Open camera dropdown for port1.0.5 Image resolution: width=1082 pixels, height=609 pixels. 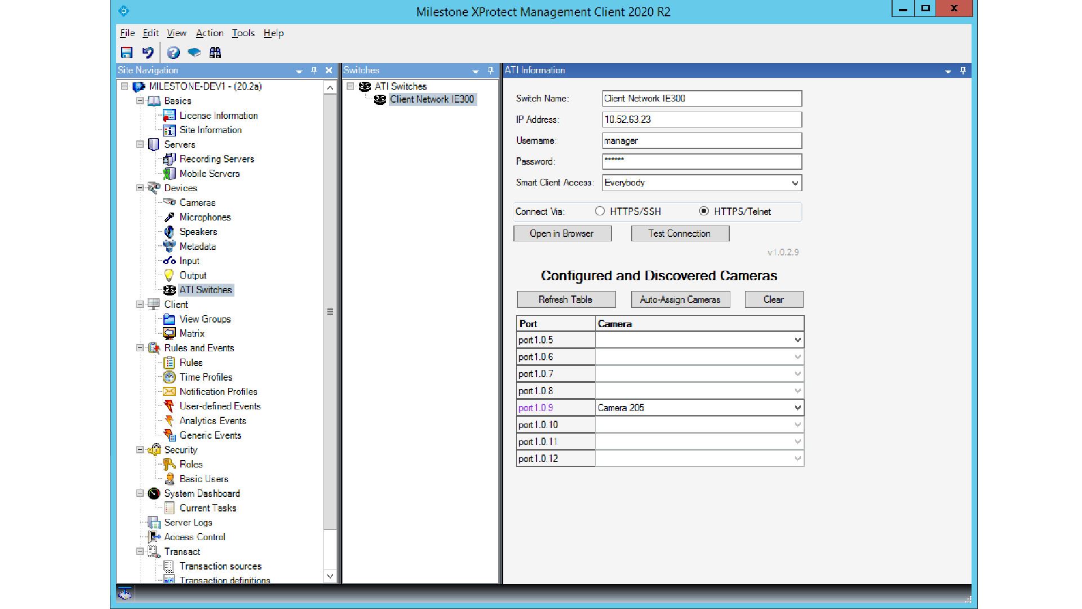click(x=797, y=340)
